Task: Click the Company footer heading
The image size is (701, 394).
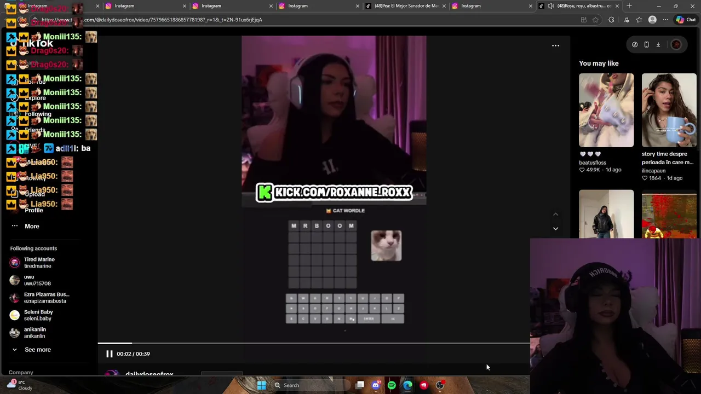Action: click(21, 372)
